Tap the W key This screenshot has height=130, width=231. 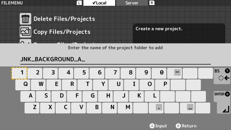[x=38, y=85]
